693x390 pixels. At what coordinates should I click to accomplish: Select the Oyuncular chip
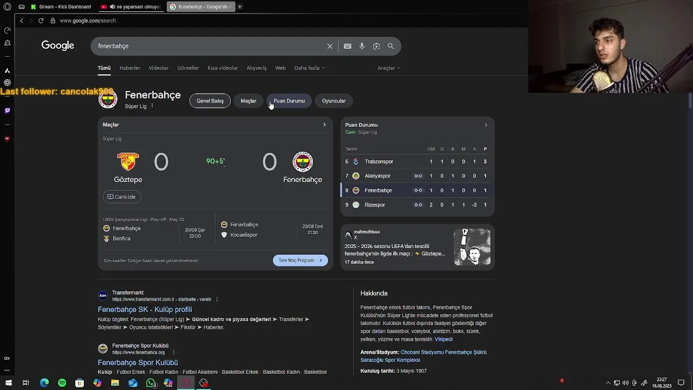[x=334, y=101]
